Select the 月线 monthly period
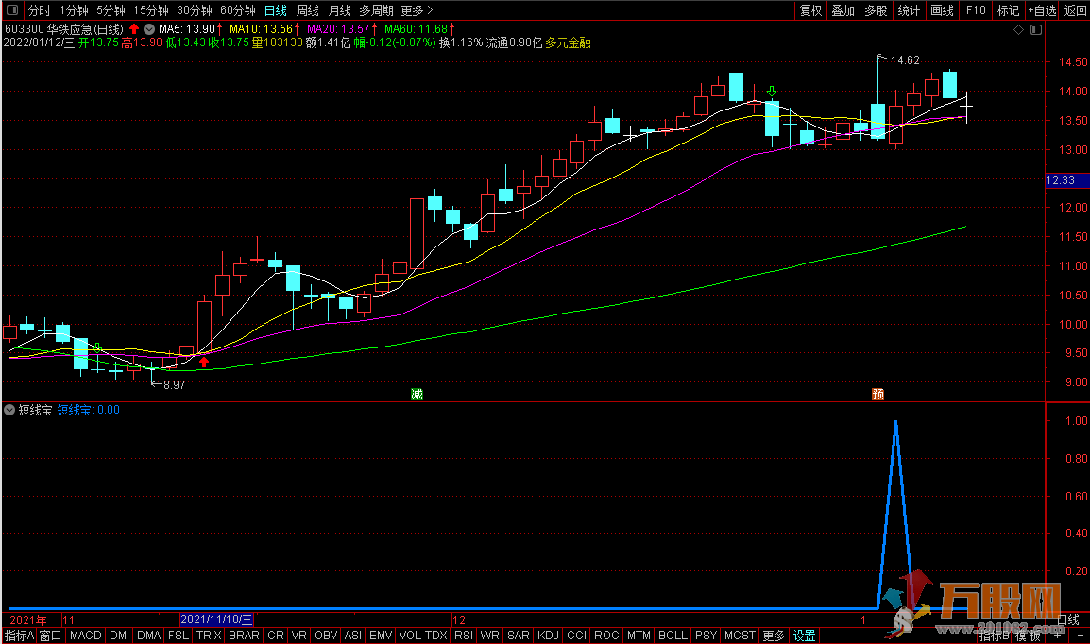The height and width of the screenshot is (644, 1090). point(339,10)
